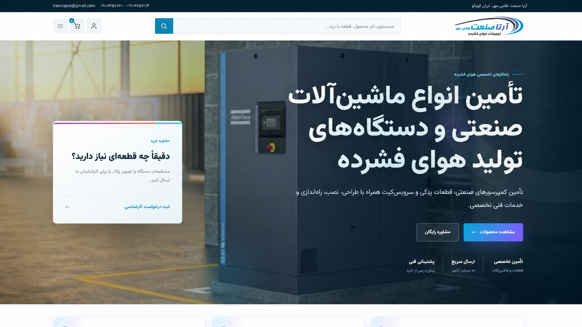This screenshot has width=582, height=327.
Task: Click the hero headline about industrial machinery
Action: [406, 128]
